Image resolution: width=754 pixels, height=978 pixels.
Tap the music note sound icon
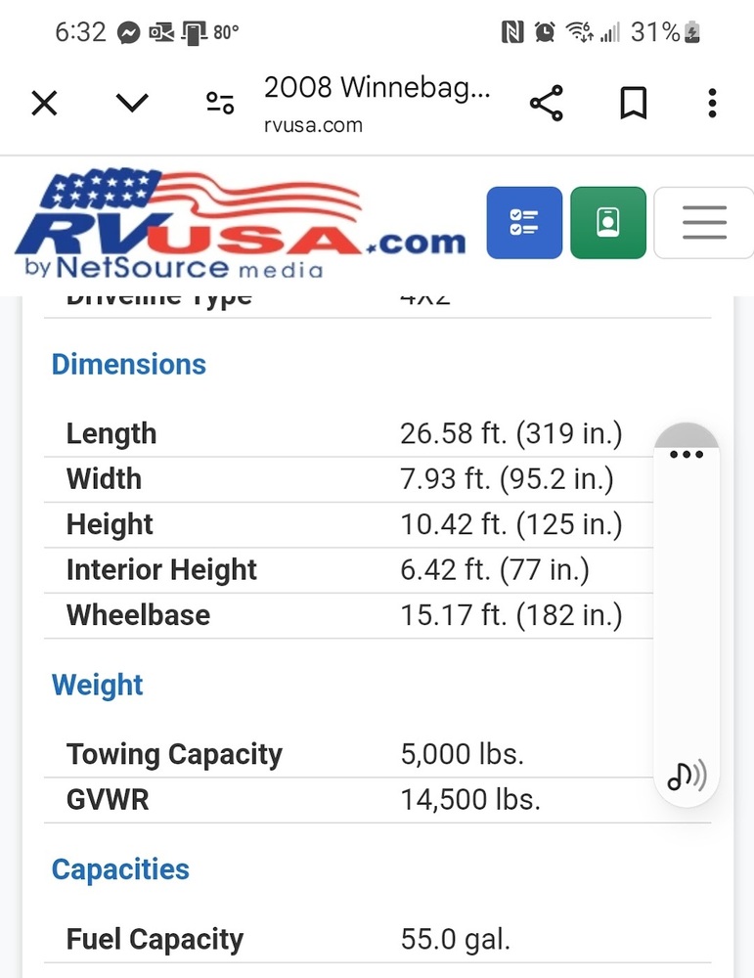[x=687, y=776]
